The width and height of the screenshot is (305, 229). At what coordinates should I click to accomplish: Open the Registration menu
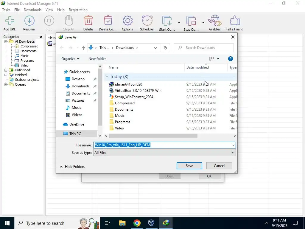pos(78,10)
